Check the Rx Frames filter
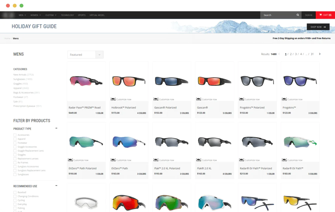 click(15, 162)
